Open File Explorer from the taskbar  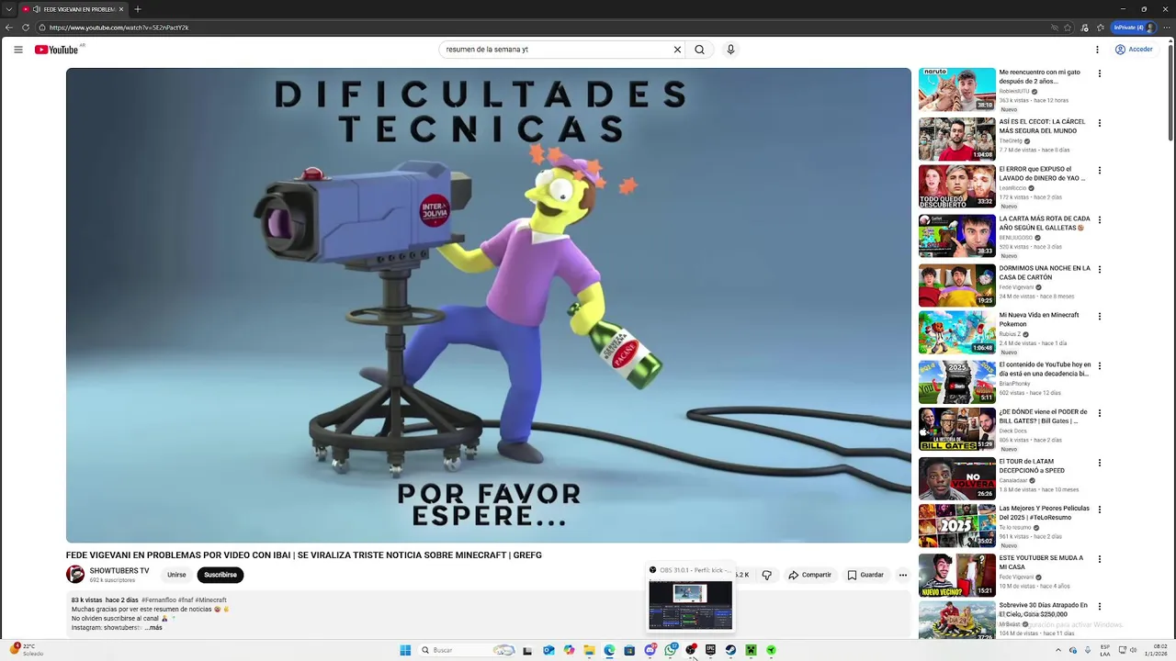tap(589, 650)
